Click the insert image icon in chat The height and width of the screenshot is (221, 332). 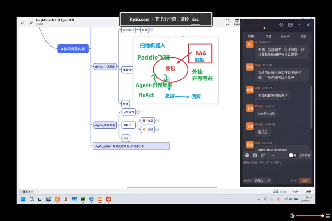click(x=255, y=155)
